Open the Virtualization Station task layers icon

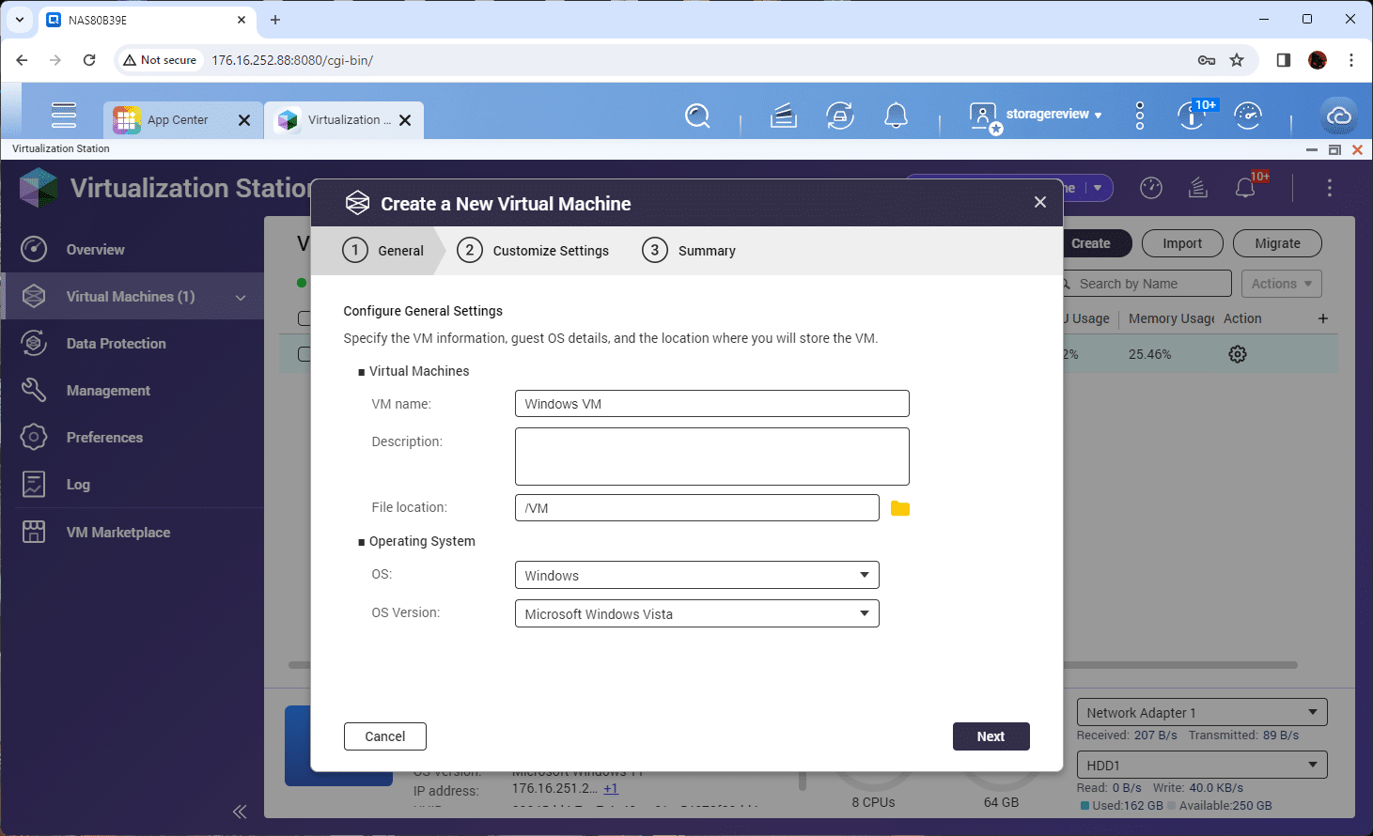(1198, 188)
